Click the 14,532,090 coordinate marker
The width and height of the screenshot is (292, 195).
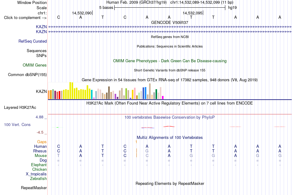(82, 13)
